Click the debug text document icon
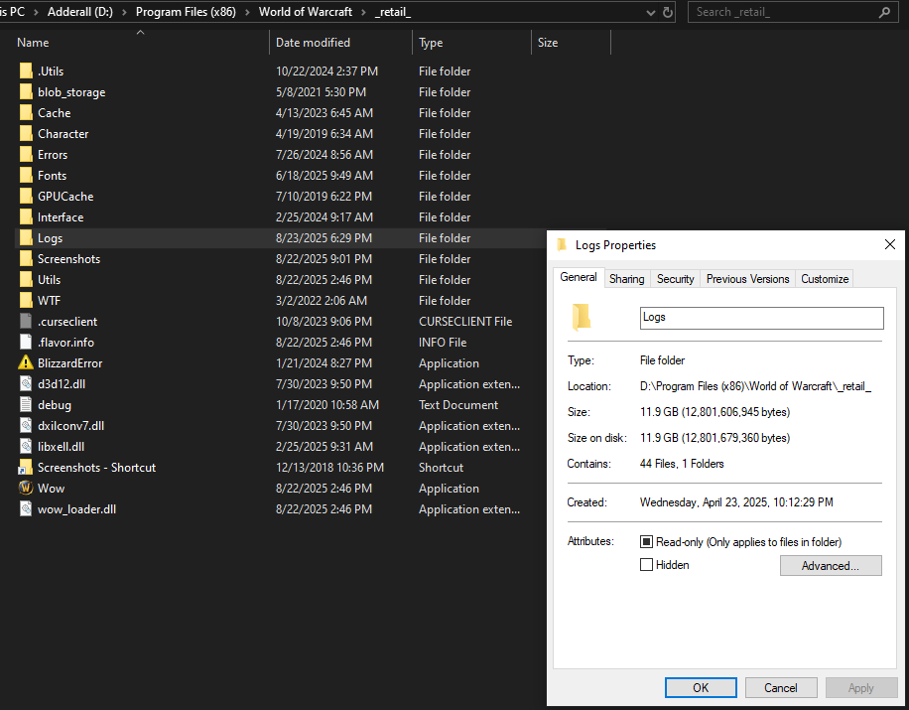 coord(26,404)
